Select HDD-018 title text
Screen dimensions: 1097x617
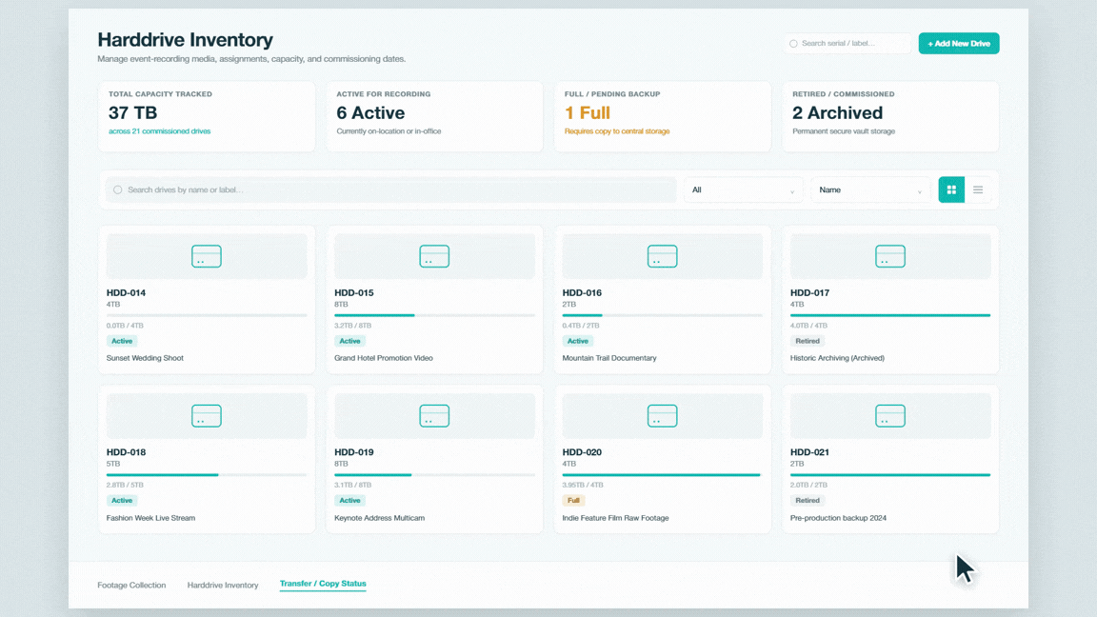(126, 452)
